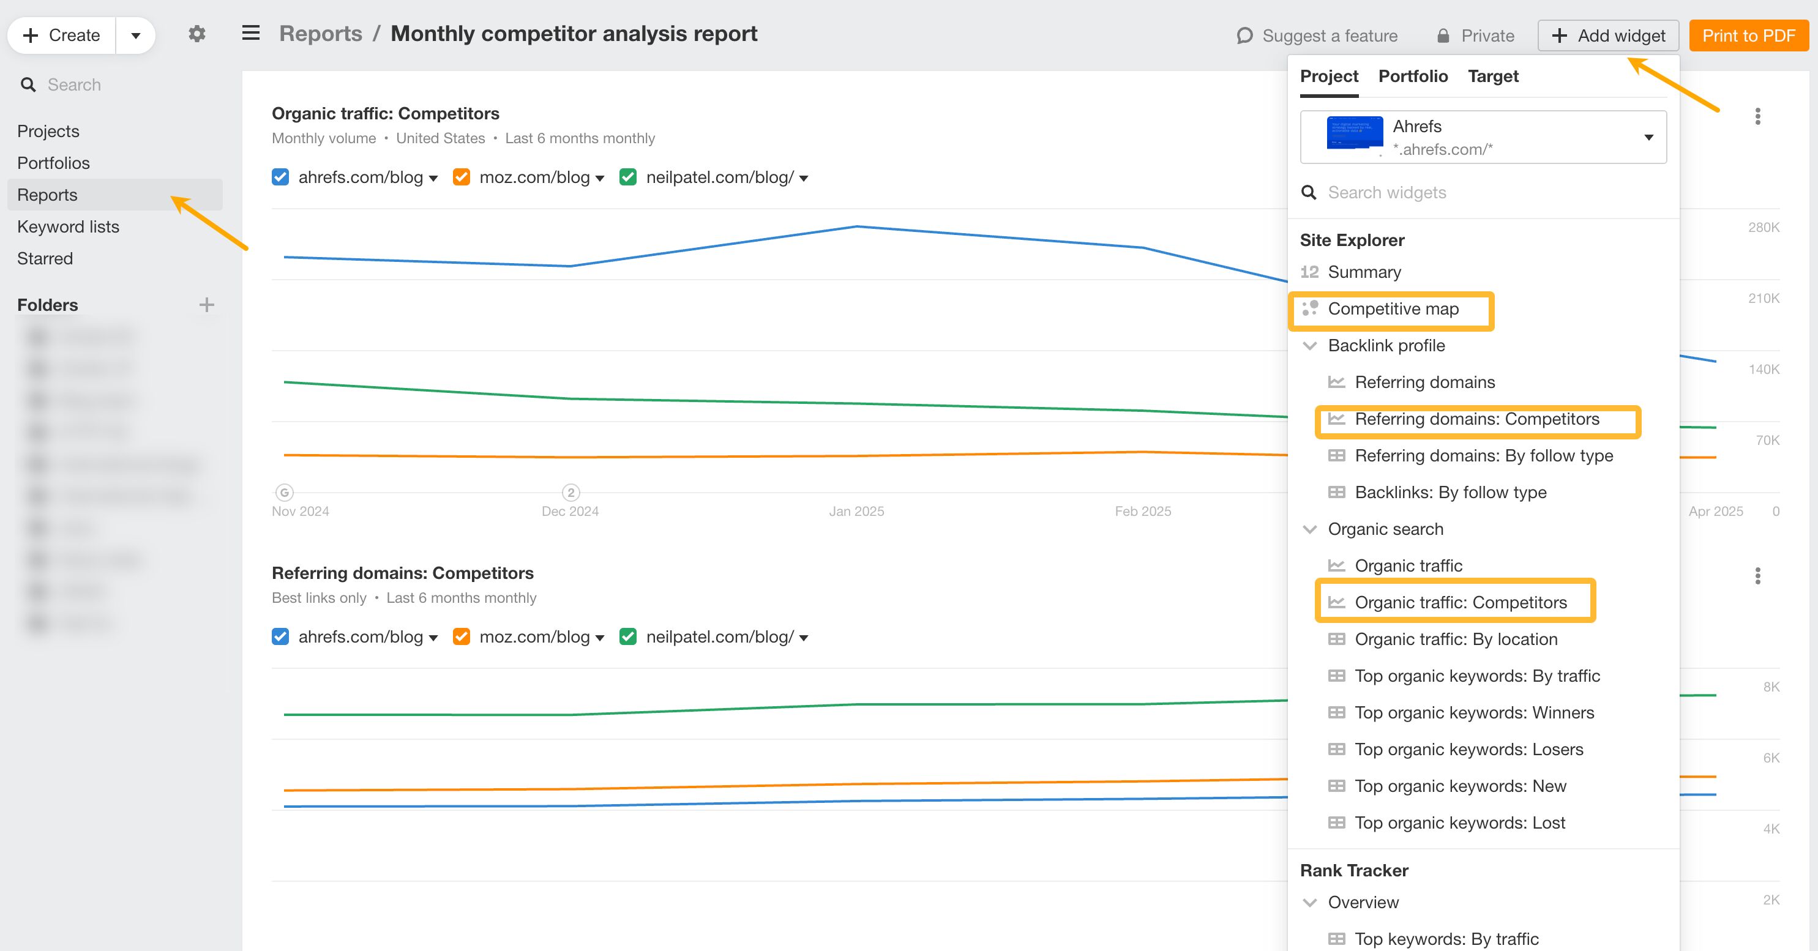Click the Add widget button
1818x951 pixels.
tap(1609, 35)
